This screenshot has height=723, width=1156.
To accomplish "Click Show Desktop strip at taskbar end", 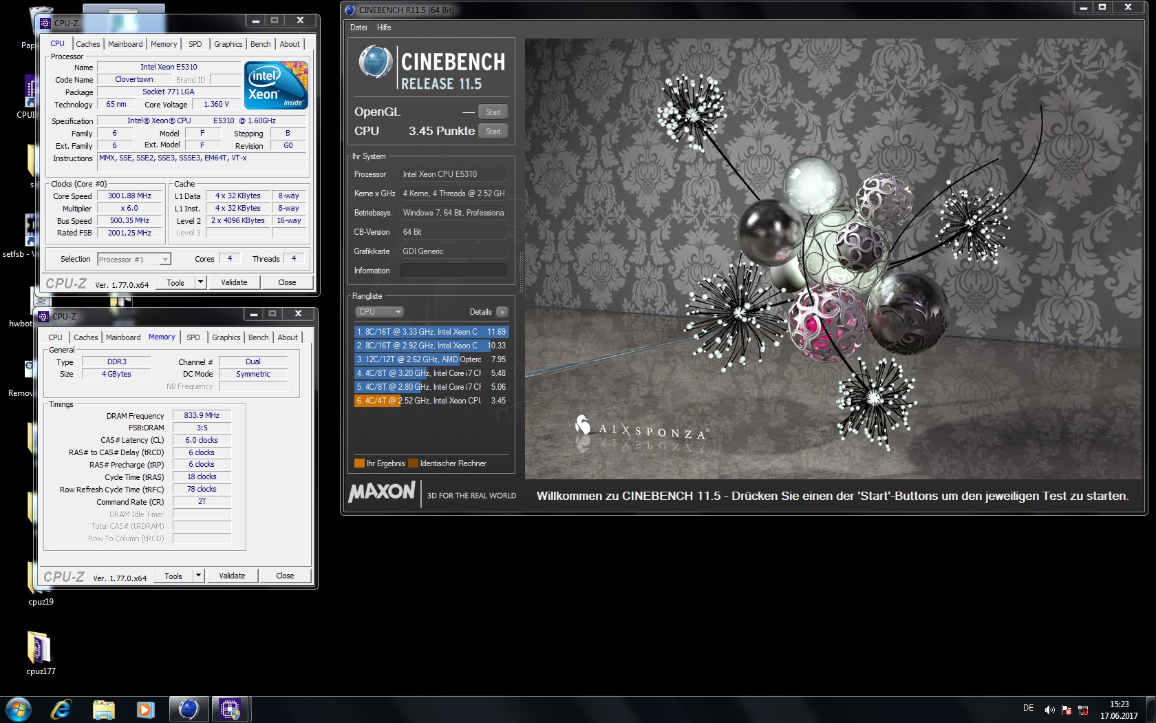I will pos(1150,710).
